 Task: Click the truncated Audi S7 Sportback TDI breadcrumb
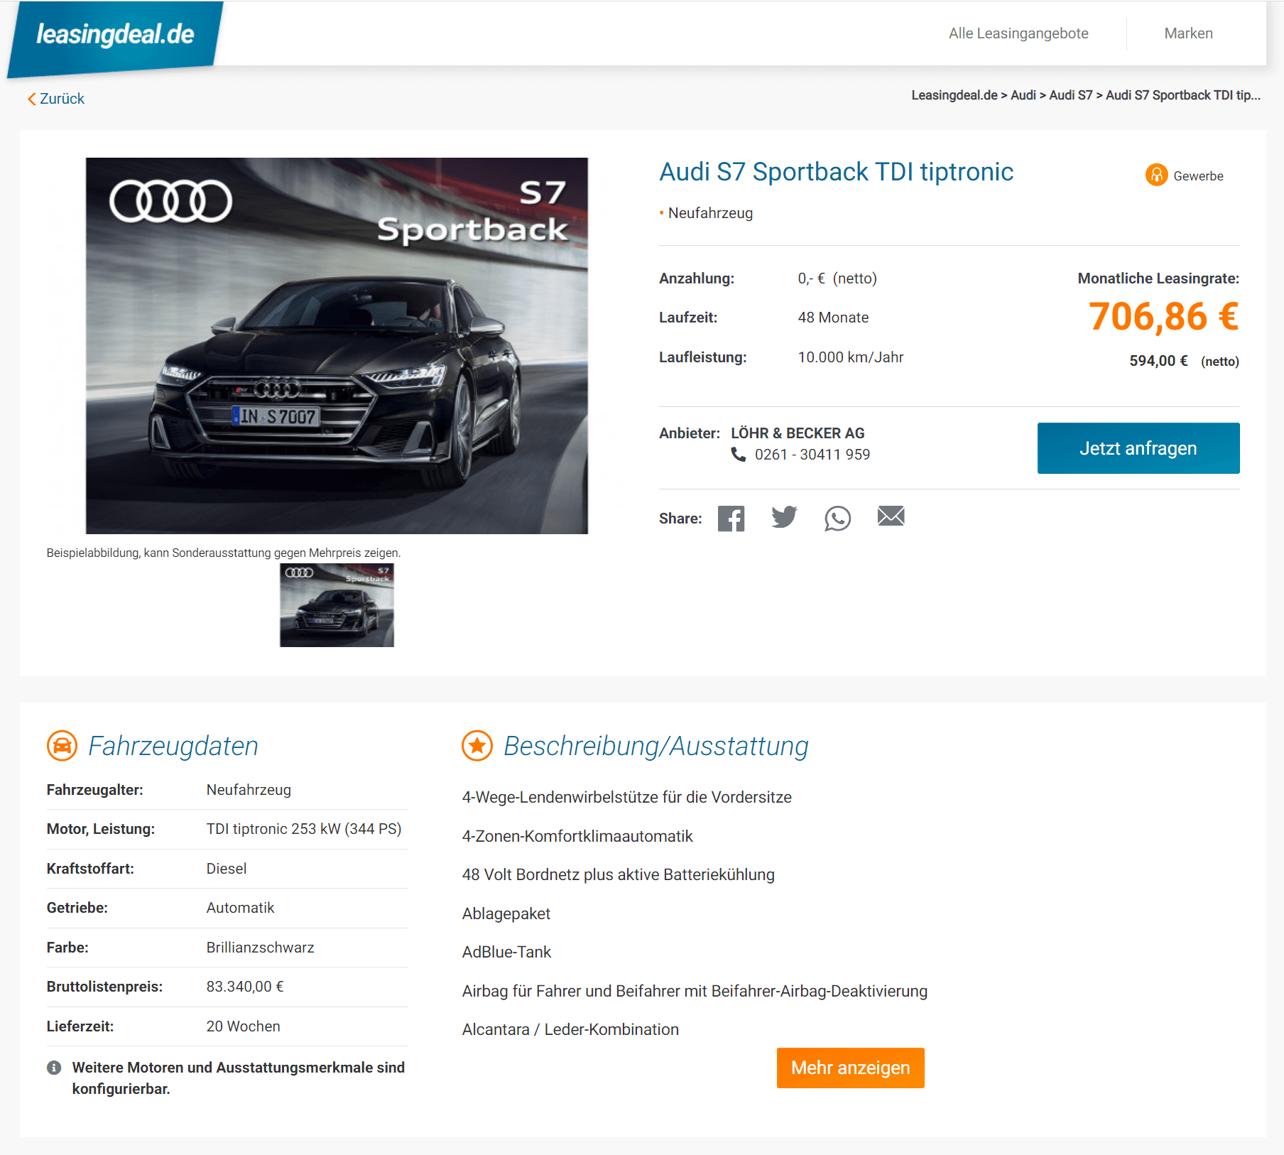1182,95
